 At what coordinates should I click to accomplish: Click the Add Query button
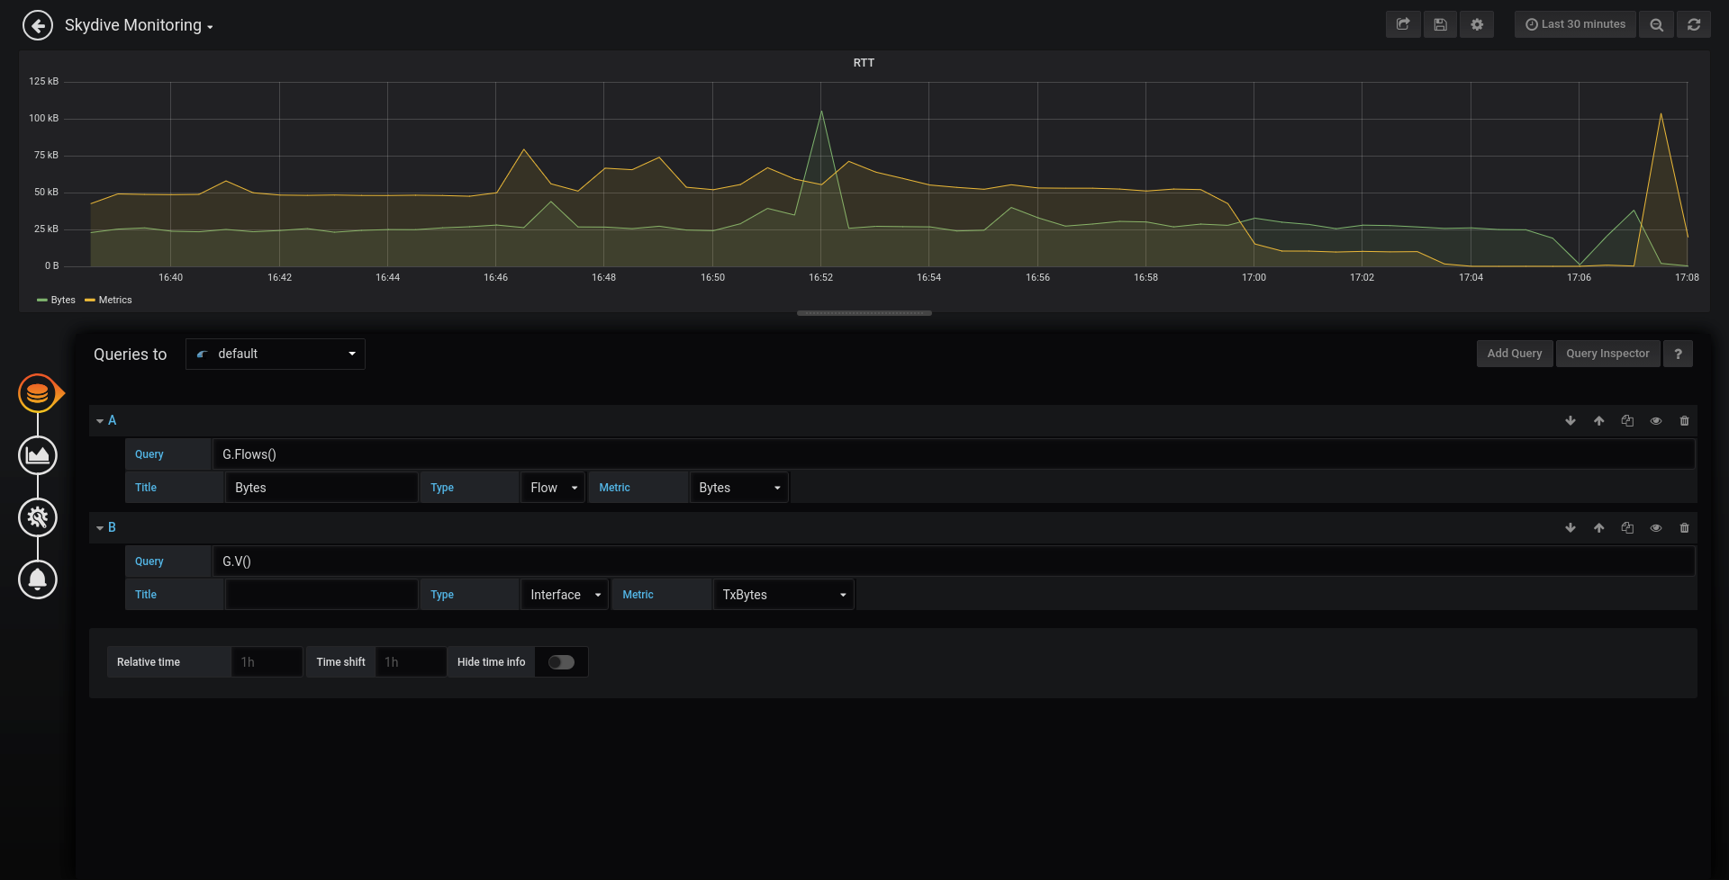[x=1514, y=354]
